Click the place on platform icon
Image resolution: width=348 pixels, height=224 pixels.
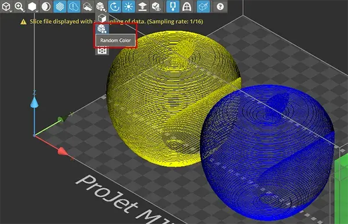click(142, 6)
